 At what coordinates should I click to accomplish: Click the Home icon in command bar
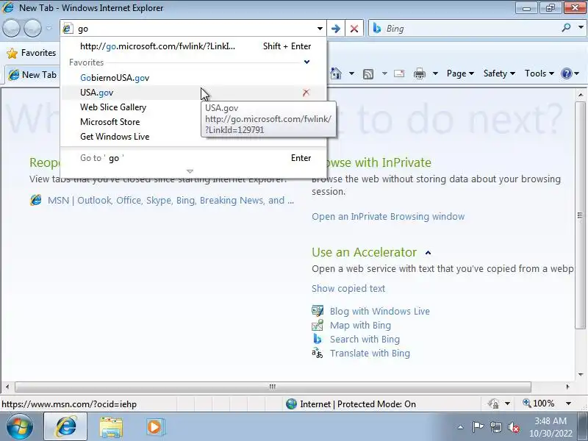click(336, 73)
